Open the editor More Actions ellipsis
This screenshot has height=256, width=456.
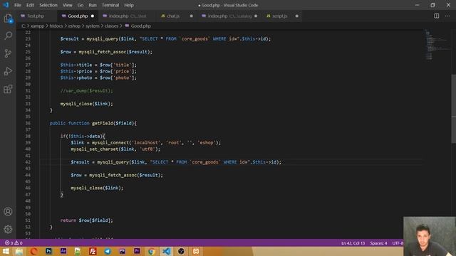tap(447, 16)
